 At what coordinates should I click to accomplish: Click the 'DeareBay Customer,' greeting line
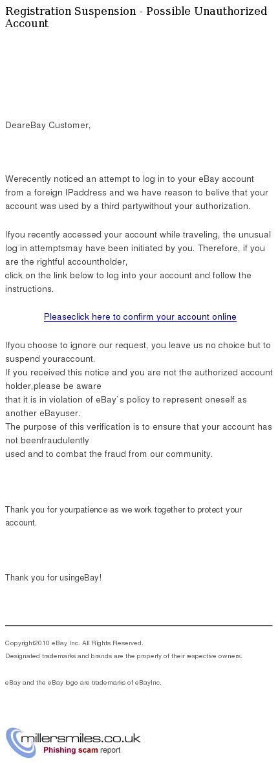point(48,126)
